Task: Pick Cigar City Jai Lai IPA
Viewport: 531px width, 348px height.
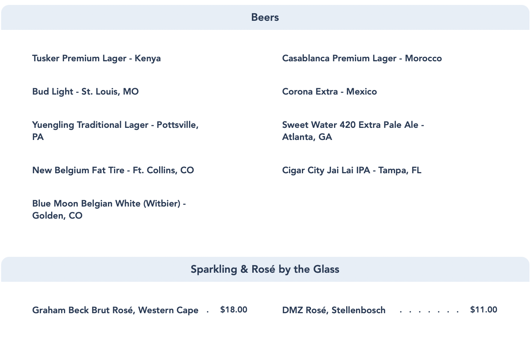Action: (x=351, y=170)
